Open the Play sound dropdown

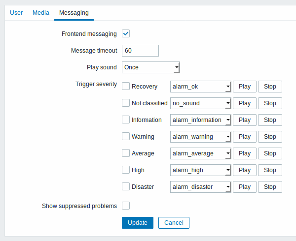coord(150,67)
